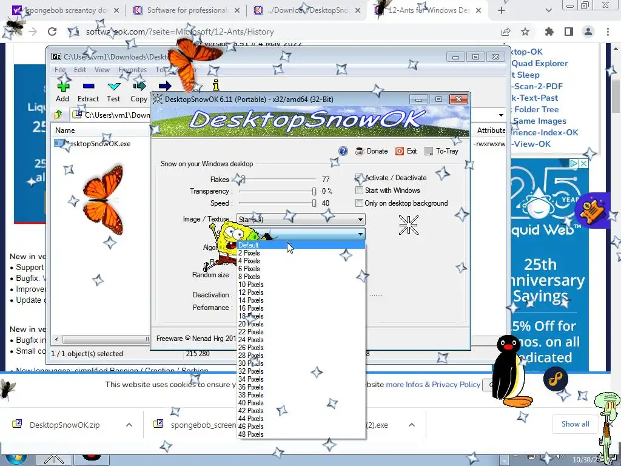Select Default in the size list

pos(301,245)
